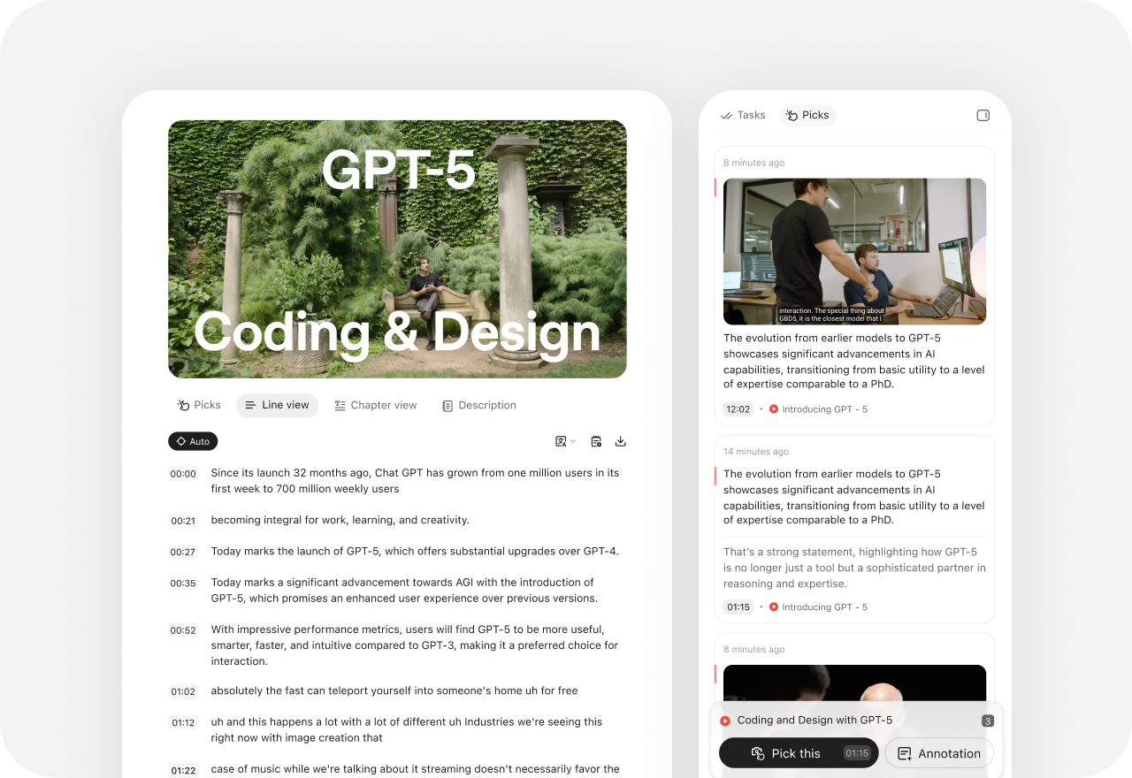Select the line starting "Since its launch 32 months ago"
Image resolution: width=1132 pixels, height=778 pixels.
pos(415,481)
